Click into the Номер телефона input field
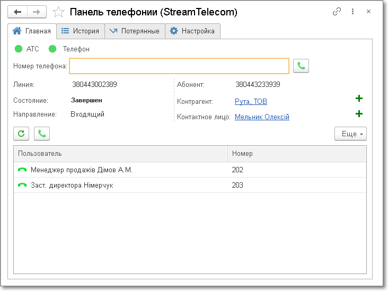Screen dimensions: 388x291 point(179,66)
